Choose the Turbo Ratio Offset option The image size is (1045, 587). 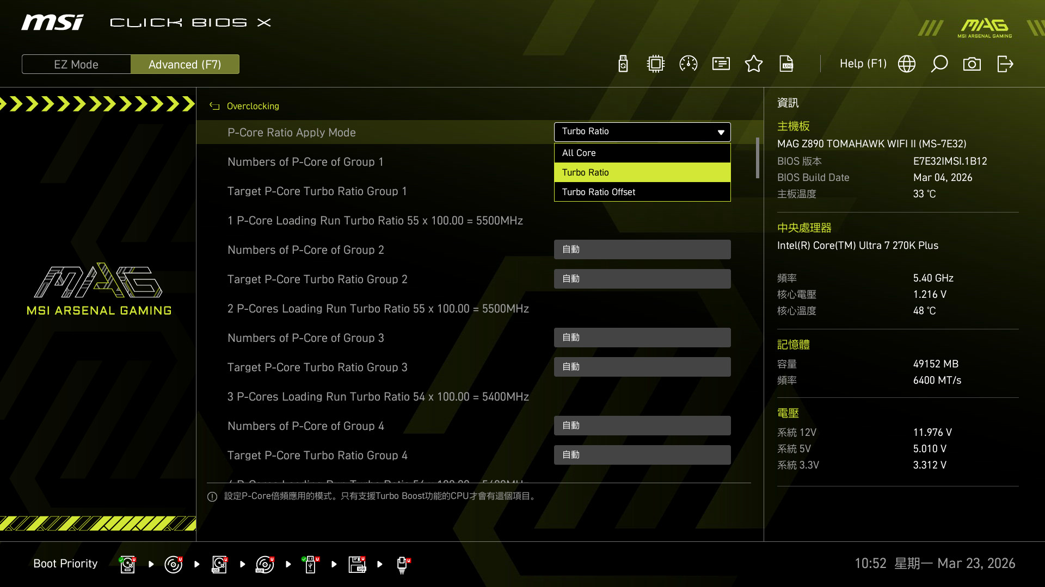click(642, 192)
